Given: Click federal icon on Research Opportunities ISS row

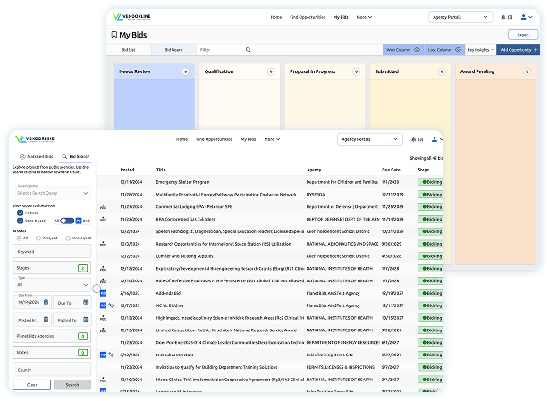Looking at the screenshot, I should point(103,244).
